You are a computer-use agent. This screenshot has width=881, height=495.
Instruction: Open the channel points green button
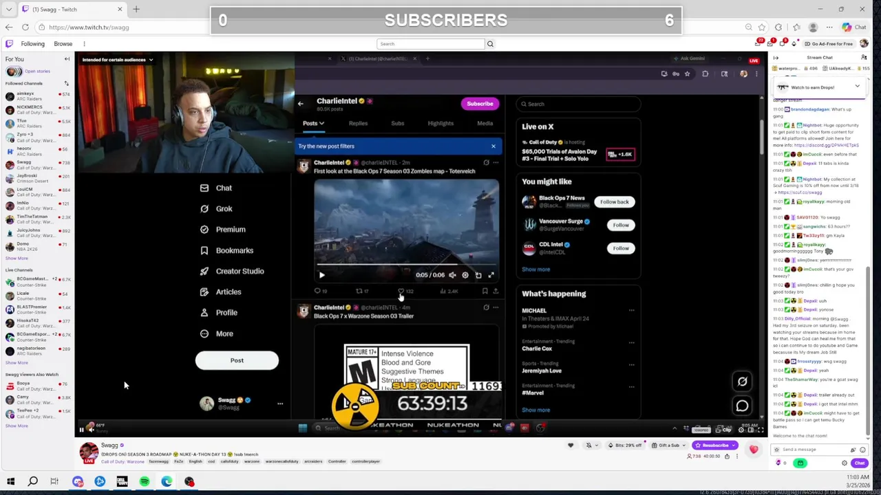[x=800, y=463]
